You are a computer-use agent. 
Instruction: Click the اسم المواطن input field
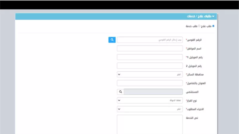pos(150,49)
